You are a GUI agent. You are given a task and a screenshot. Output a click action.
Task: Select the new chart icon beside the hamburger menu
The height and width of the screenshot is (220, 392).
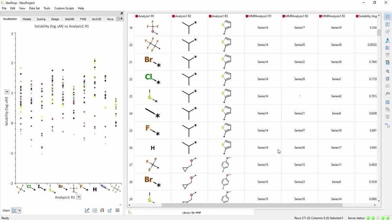pyautogui.click(x=110, y=210)
